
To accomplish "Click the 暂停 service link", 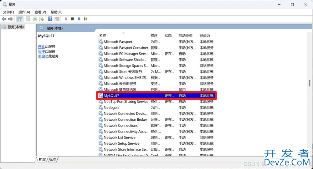I will [x=42, y=51].
